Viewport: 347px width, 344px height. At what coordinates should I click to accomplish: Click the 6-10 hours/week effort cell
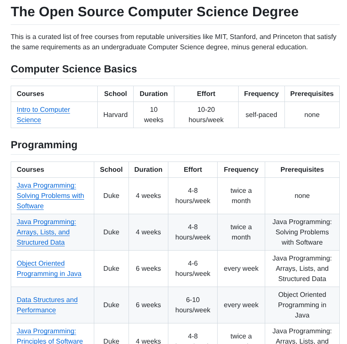point(193,305)
